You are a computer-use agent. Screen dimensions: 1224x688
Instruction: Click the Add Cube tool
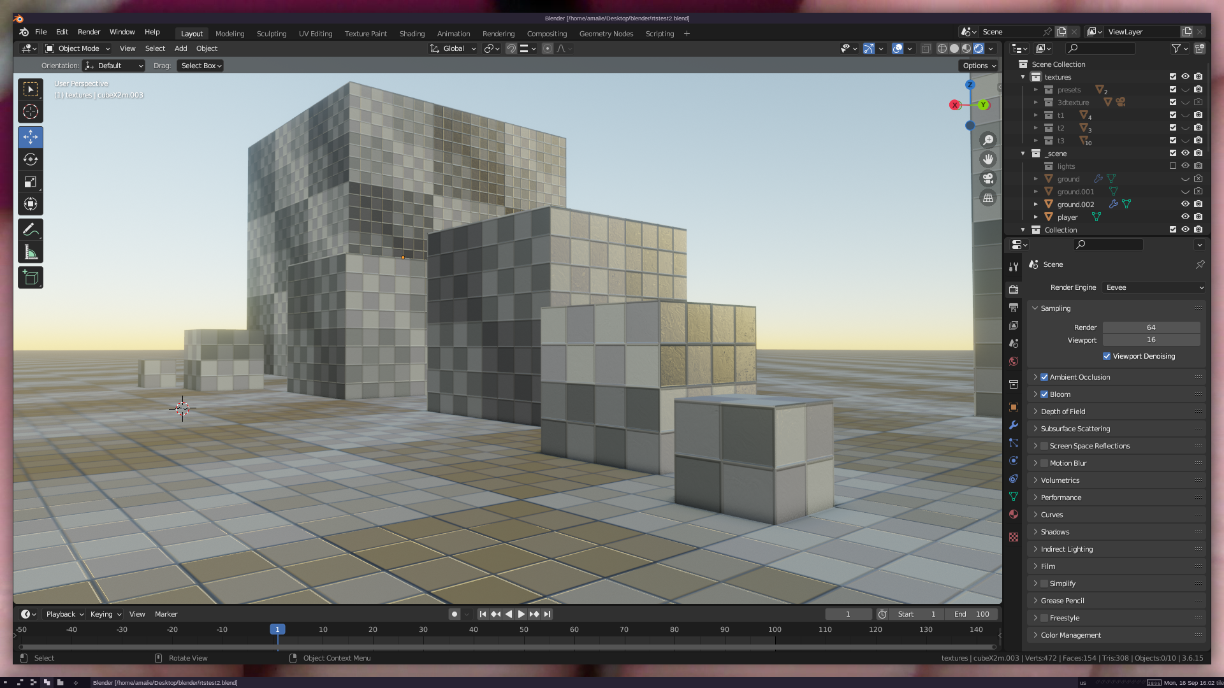pos(30,278)
